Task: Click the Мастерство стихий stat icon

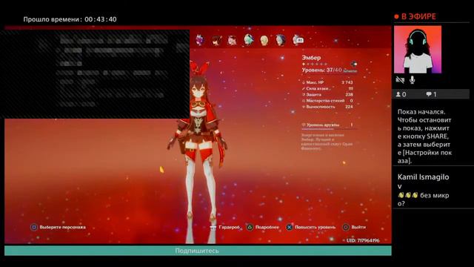Action: click(304, 101)
